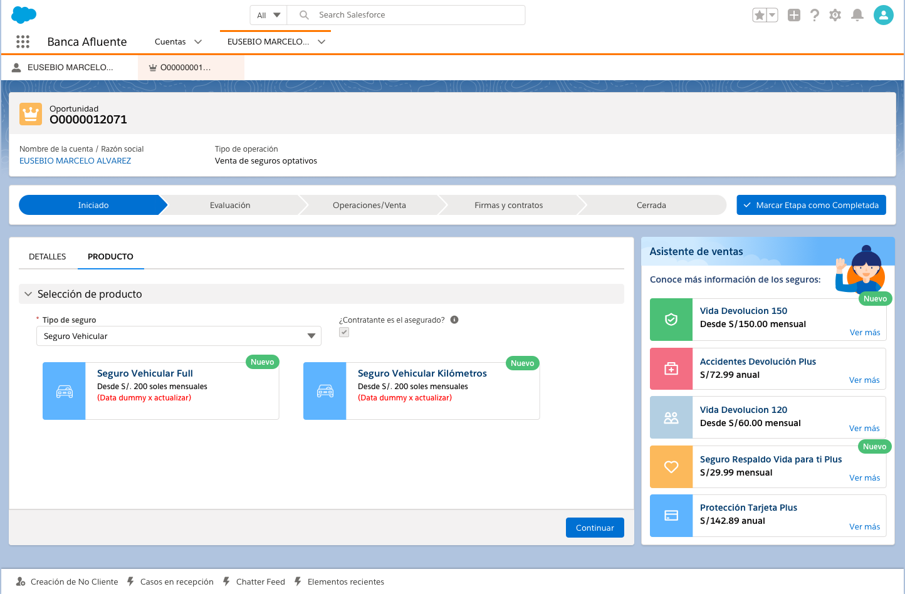Select the Seguro Vehicular Kilómetros title
This screenshot has height=594, width=905.
point(422,373)
